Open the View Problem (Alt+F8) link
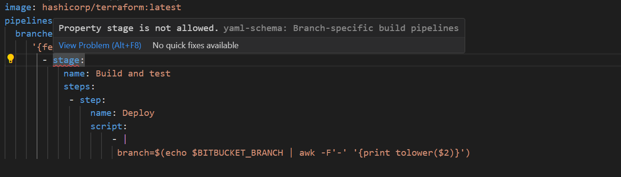 point(100,45)
